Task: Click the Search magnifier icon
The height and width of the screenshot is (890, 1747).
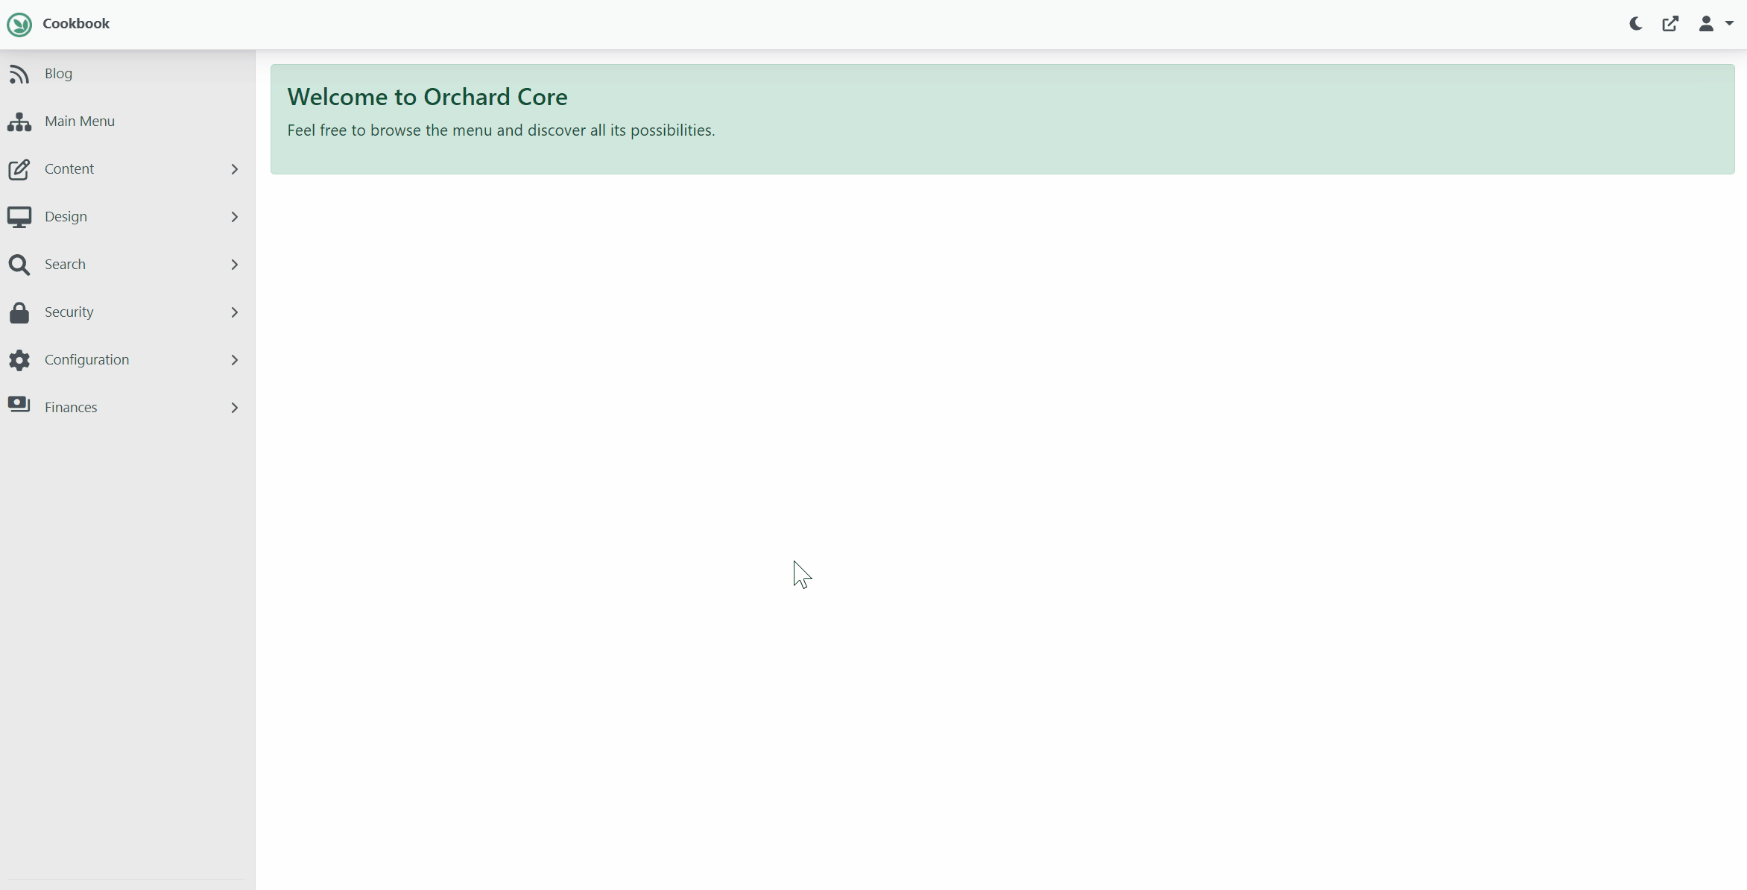Action: coord(19,265)
